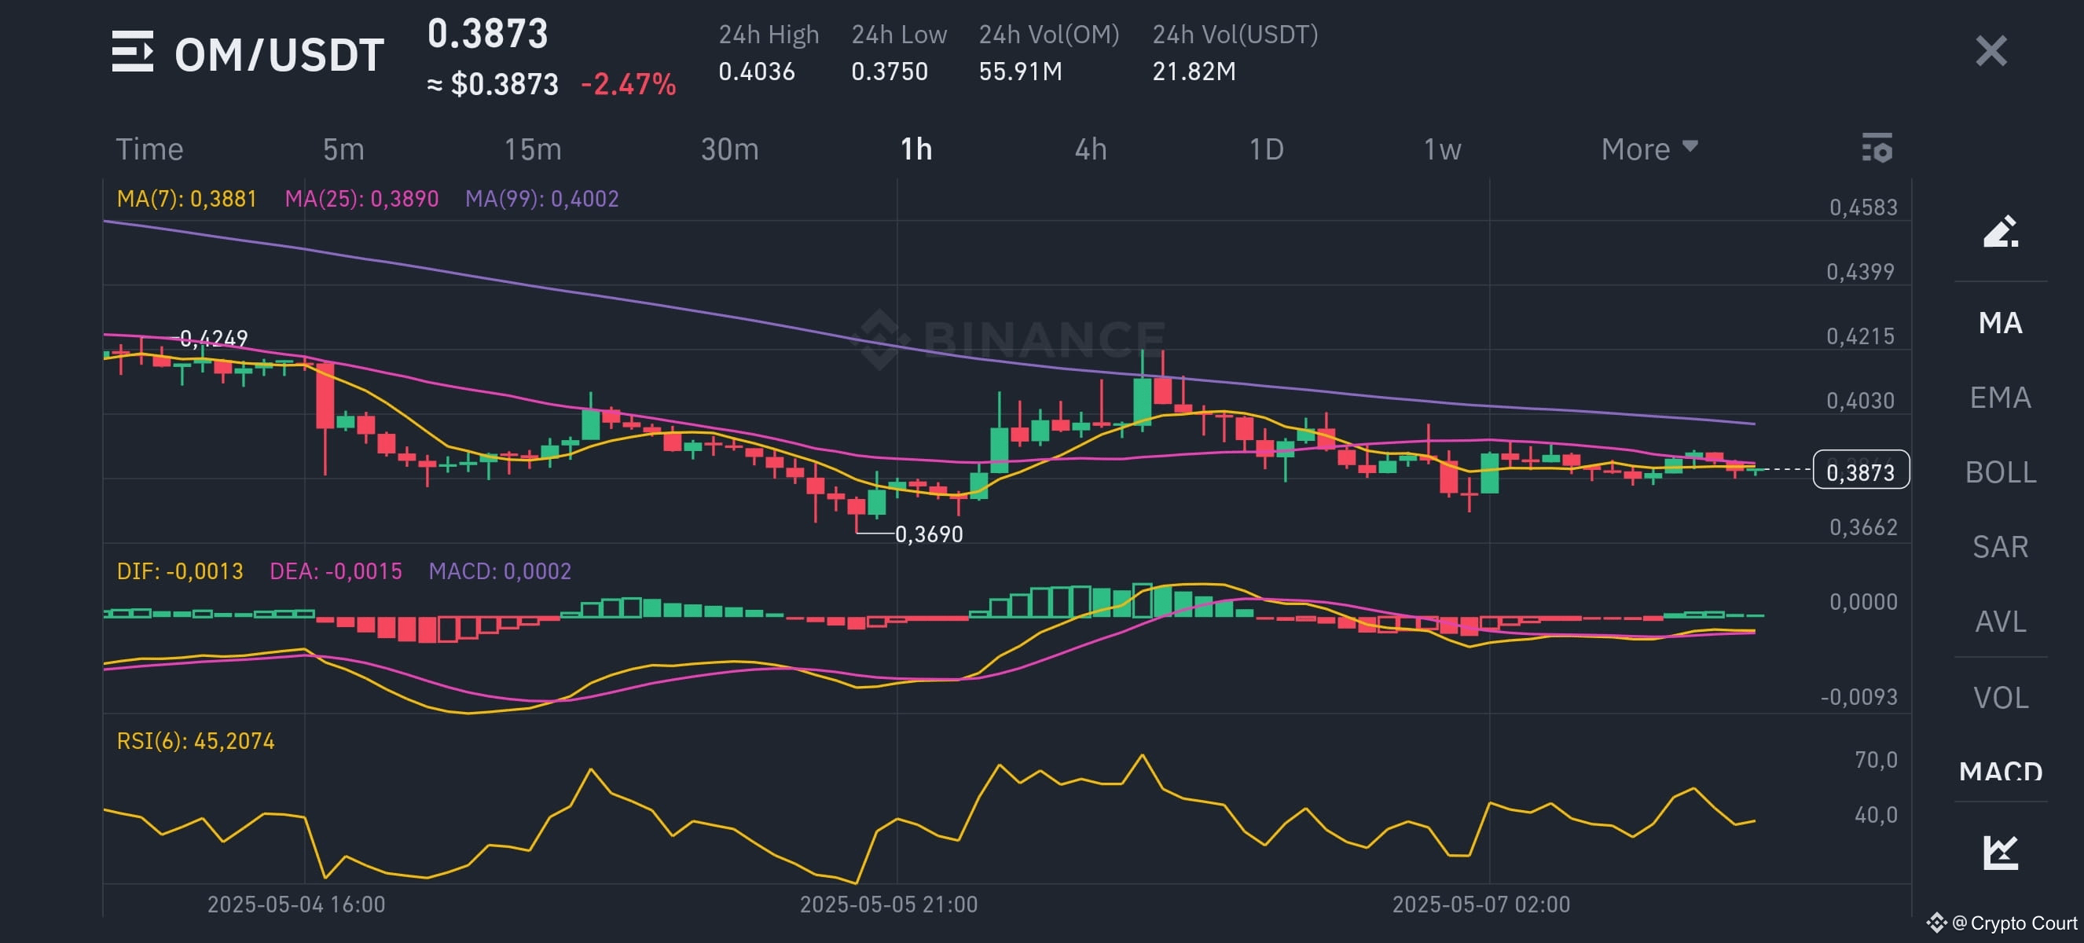Click the 0,3690 low price marker

click(x=929, y=534)
